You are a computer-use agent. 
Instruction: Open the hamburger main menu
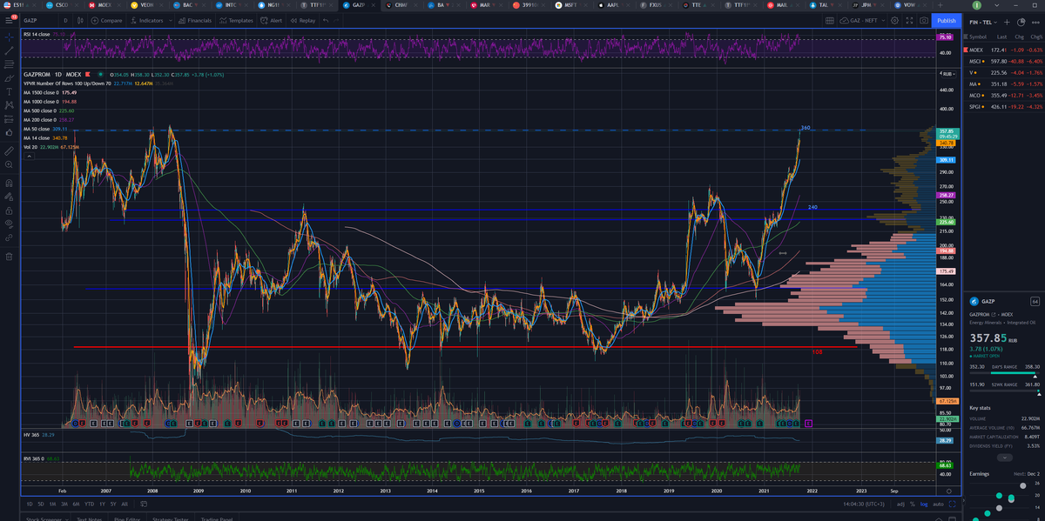point(10,19)
